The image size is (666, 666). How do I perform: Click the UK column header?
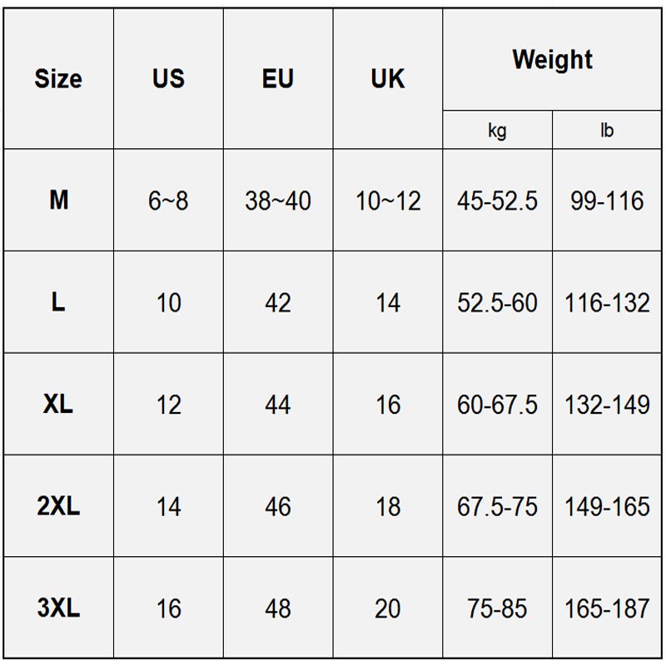388,79
